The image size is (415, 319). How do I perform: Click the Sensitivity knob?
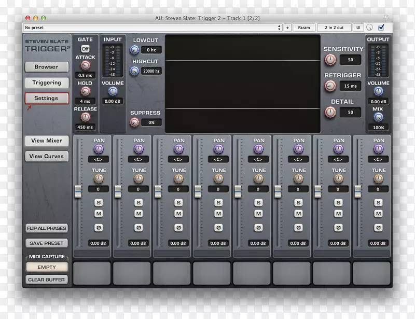330,60
